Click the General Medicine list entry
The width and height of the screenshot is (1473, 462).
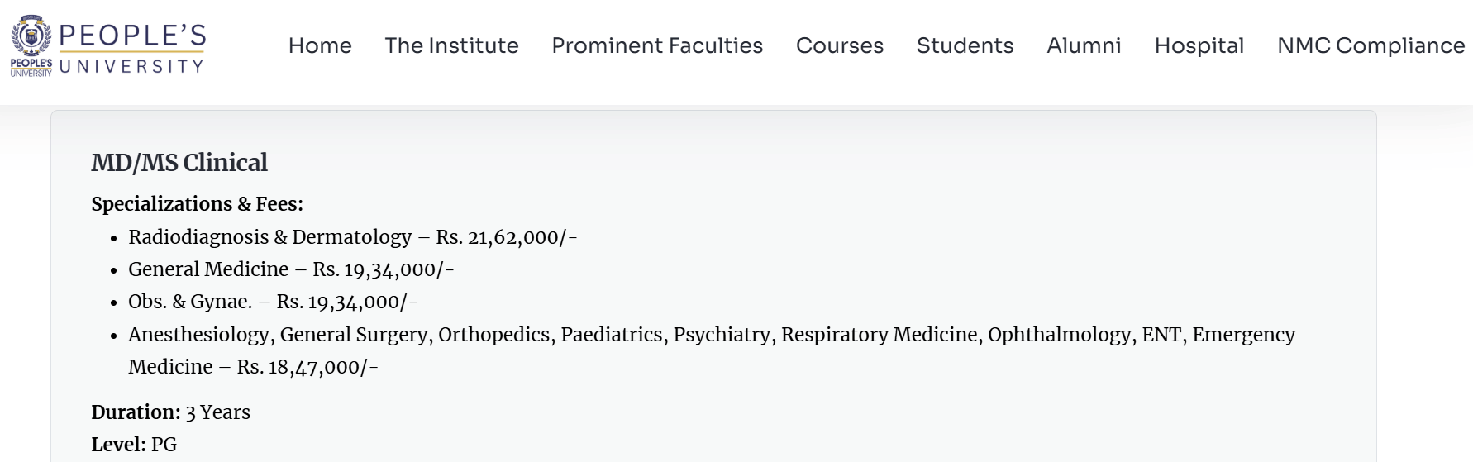pos(208,269)
